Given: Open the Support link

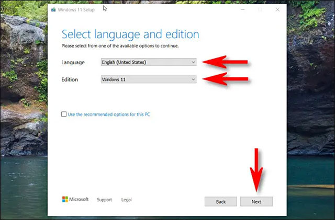Looking at the screenshot, I should pyautogui.click(x=104, y=200).
